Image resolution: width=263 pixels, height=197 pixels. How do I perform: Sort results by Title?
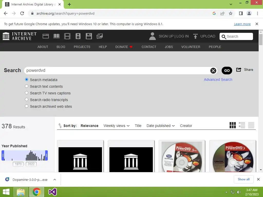tap(138, 126)
